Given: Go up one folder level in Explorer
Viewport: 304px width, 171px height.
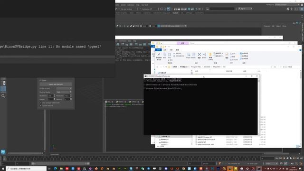Looking at the screenshot, I should coord(166,67).
